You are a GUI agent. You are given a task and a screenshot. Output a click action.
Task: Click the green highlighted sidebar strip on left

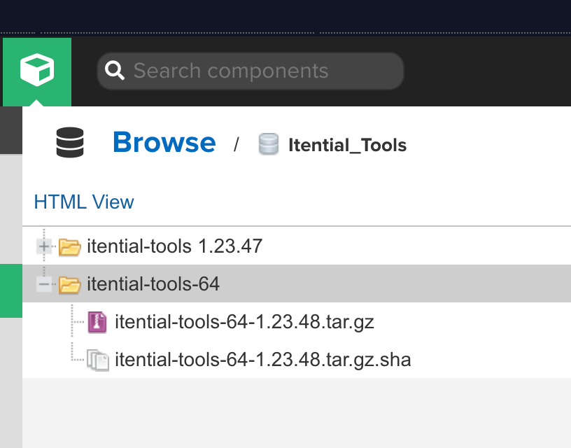(x=10, y=290)
